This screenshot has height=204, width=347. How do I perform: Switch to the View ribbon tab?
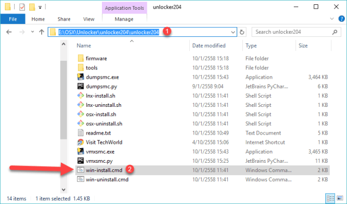89,19
